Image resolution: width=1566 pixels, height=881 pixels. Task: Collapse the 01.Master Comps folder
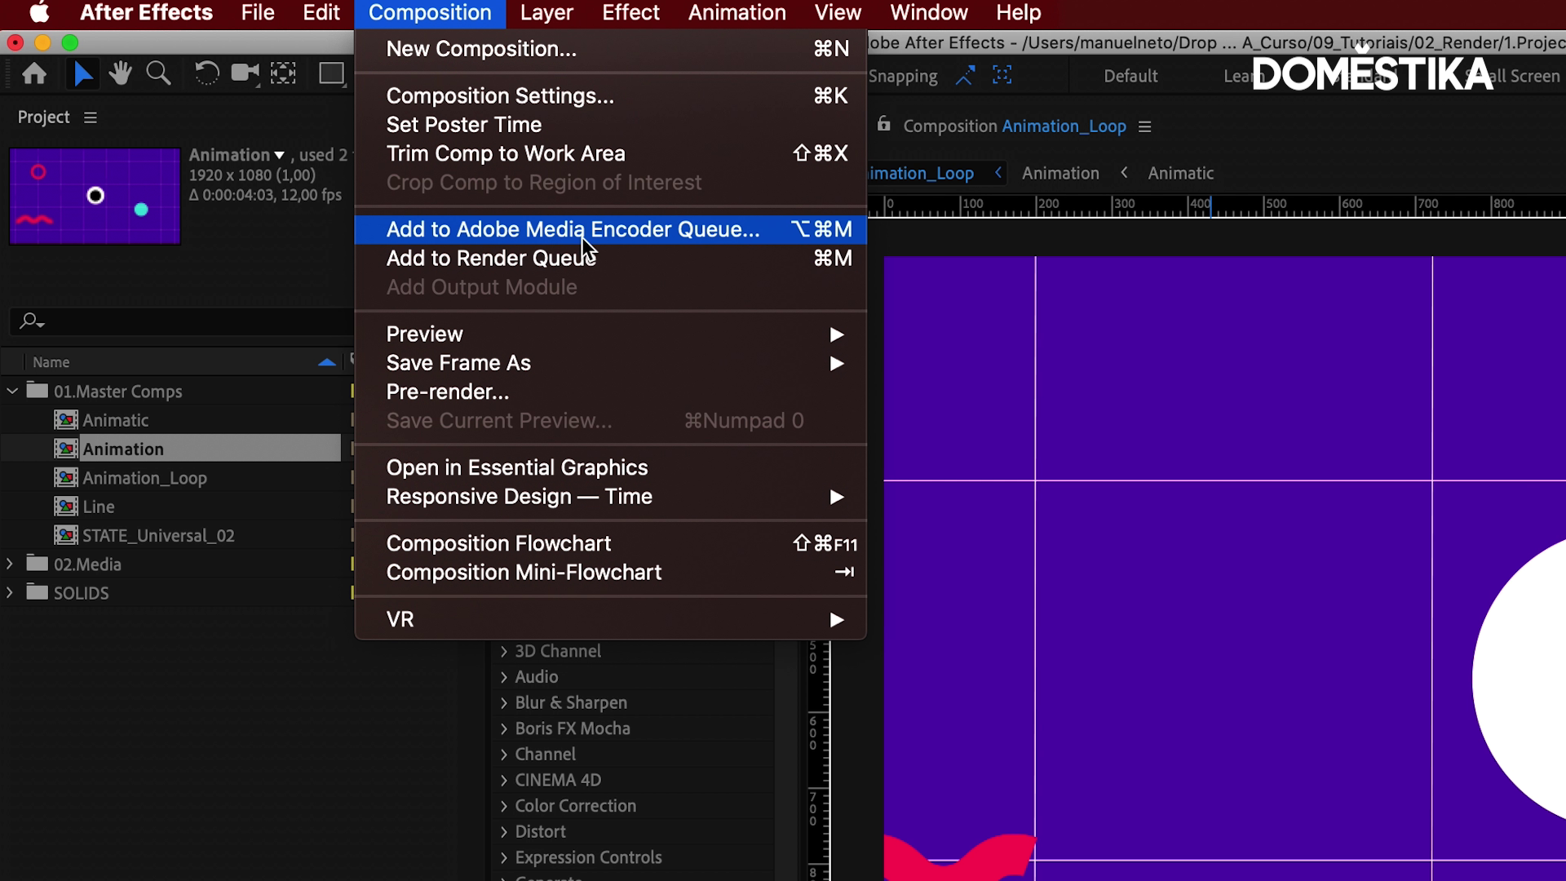tap(12, 392)
